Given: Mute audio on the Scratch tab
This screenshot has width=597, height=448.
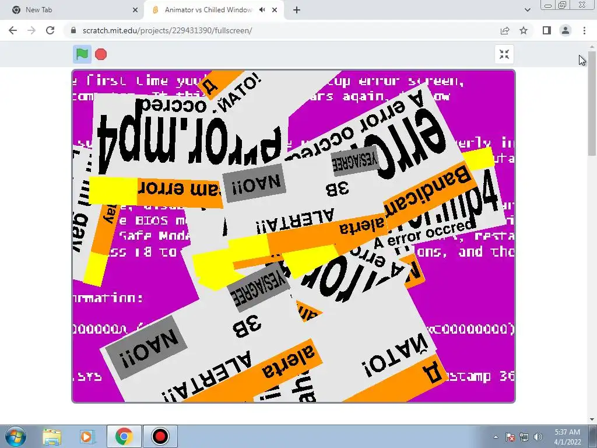Looking at the screenshot, I should pyautogui.click(x=262, y=10).
